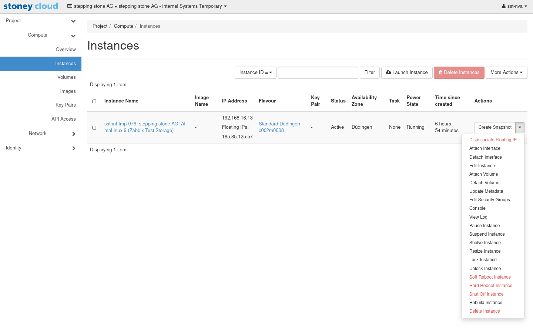533x333 pixels.
Task: Open the Instance ID filter dropdown
Action: [255, 73]
